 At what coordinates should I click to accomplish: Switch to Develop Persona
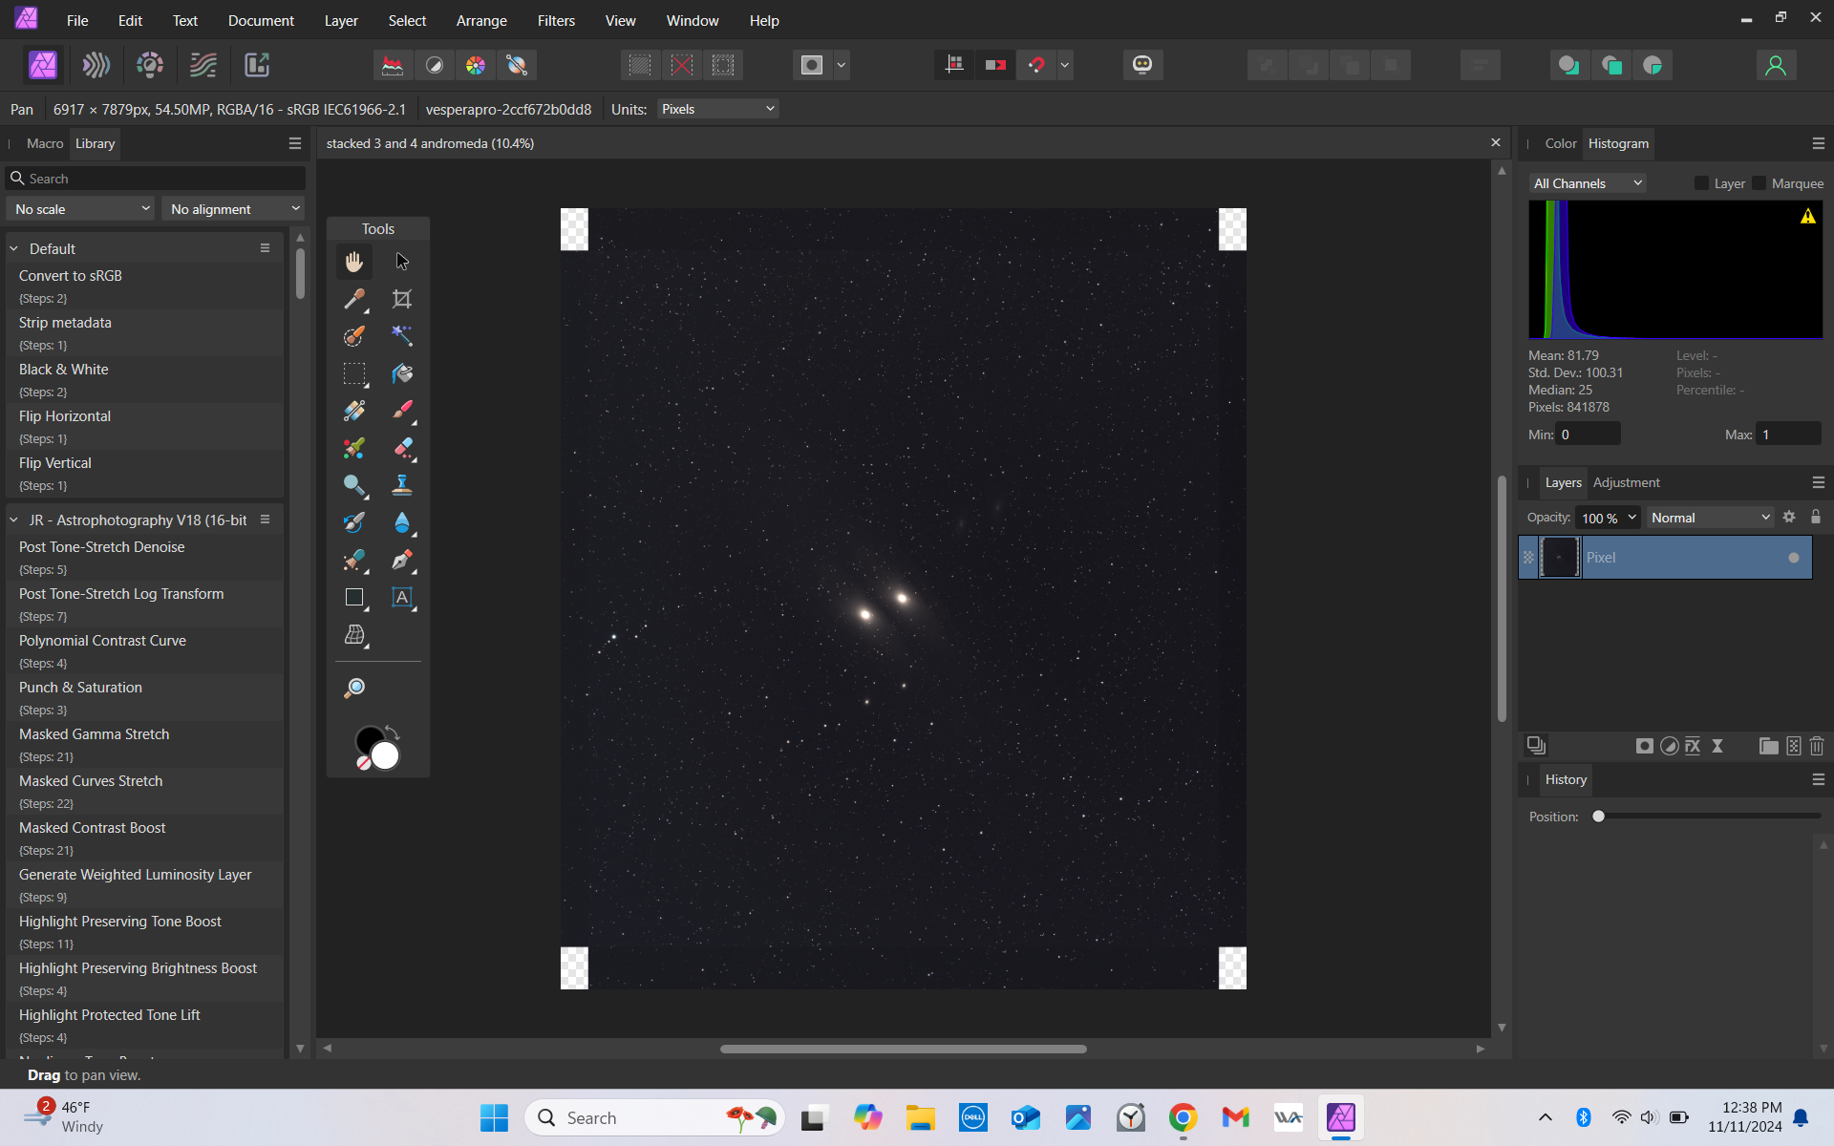pos(150,65)
